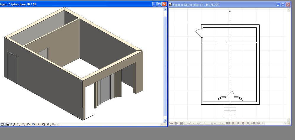The width and height of the screenshot is (295, 140).
Task: Click zoom out icon in 3D window
Action: (x=23, y=124)
